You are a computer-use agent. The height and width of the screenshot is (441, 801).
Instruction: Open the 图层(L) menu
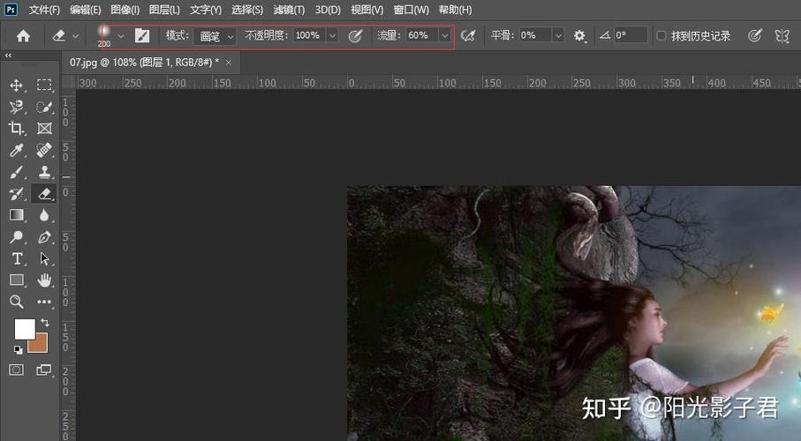pyautogui.click(x=164, y=10)
